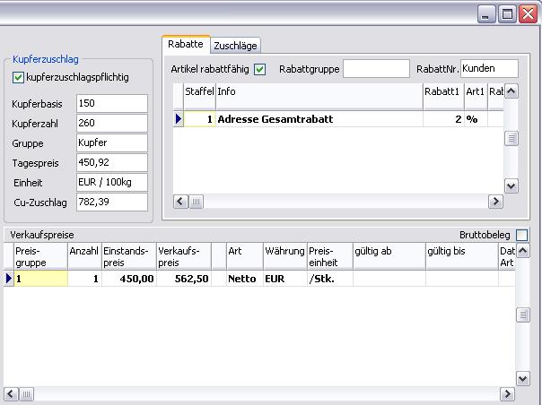Viewport: 542px width, 405px height.
Task: Enable the Bruttobeleg checkbox
Action: coord(522,235)
